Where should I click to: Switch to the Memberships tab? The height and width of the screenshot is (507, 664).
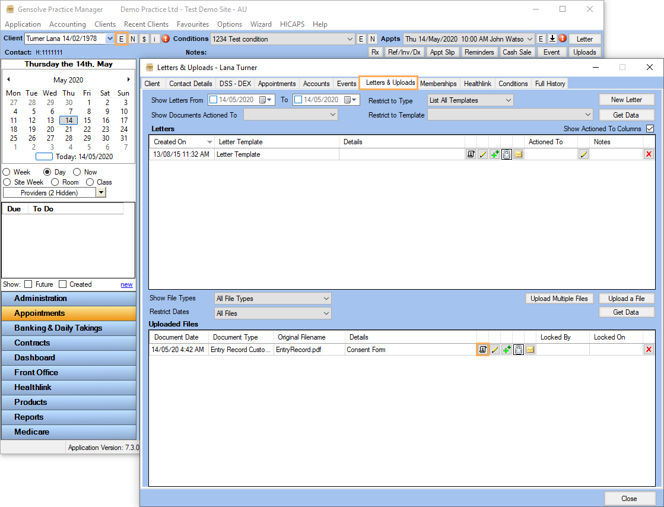point(438,84)
